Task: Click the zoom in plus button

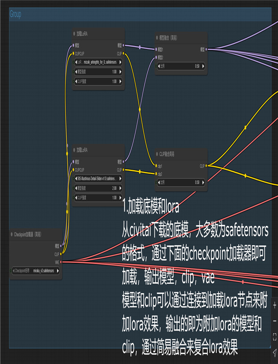Action: (274, 306)
